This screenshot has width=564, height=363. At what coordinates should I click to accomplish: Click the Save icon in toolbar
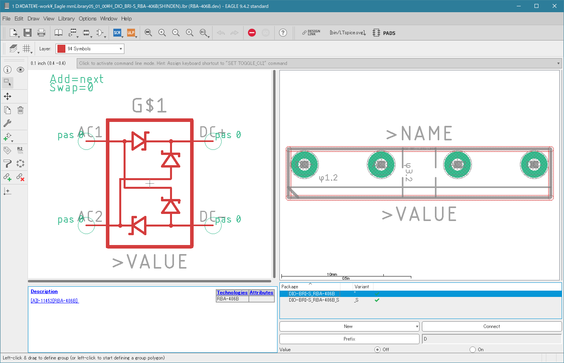click(x=28, y=33)
